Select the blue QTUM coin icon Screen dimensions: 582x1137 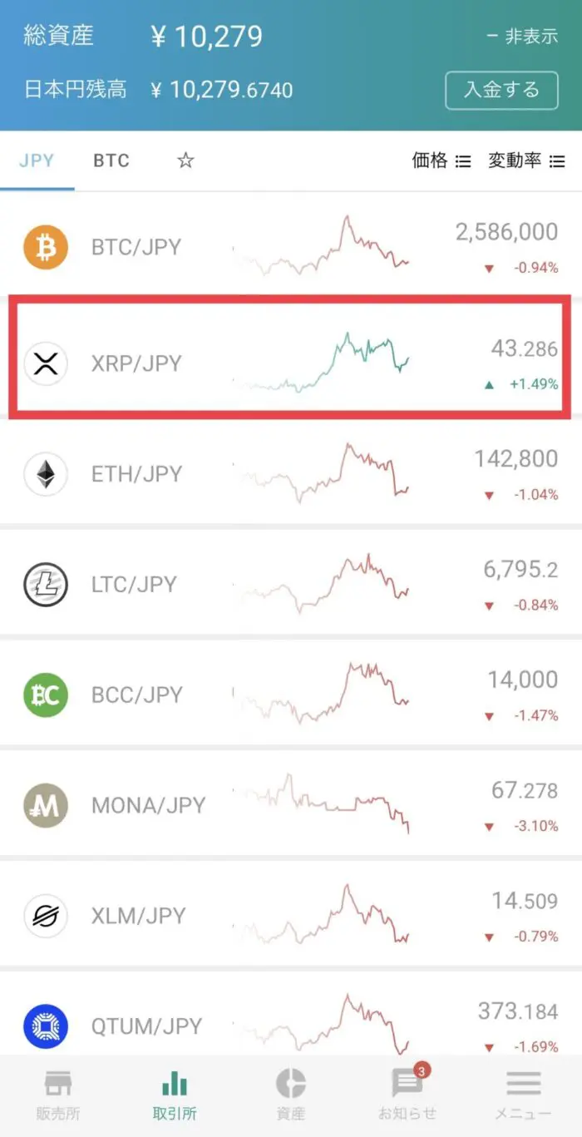coord(46,1026)
